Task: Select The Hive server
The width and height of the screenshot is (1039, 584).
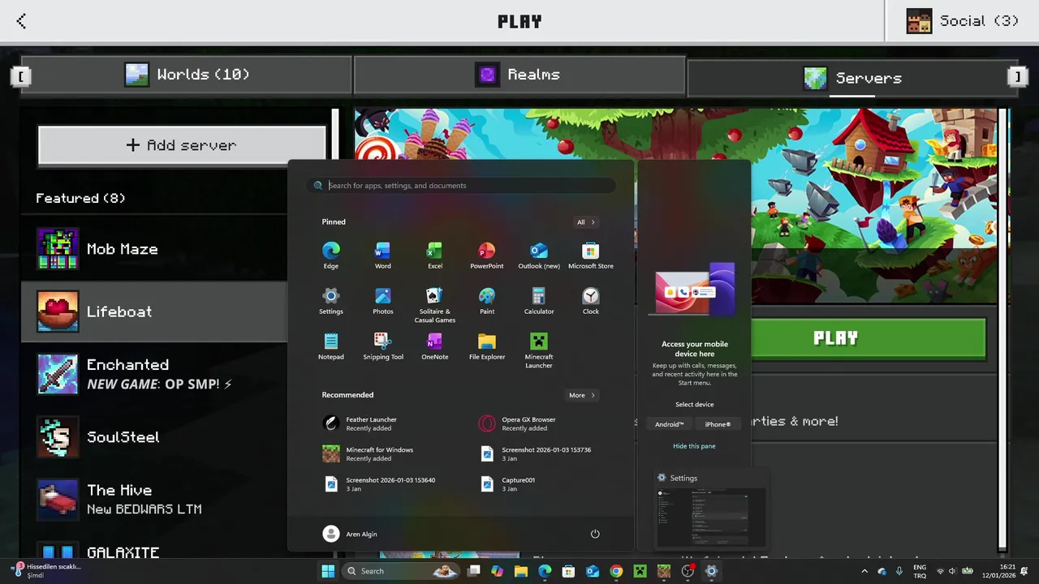Action: [154, 499]
